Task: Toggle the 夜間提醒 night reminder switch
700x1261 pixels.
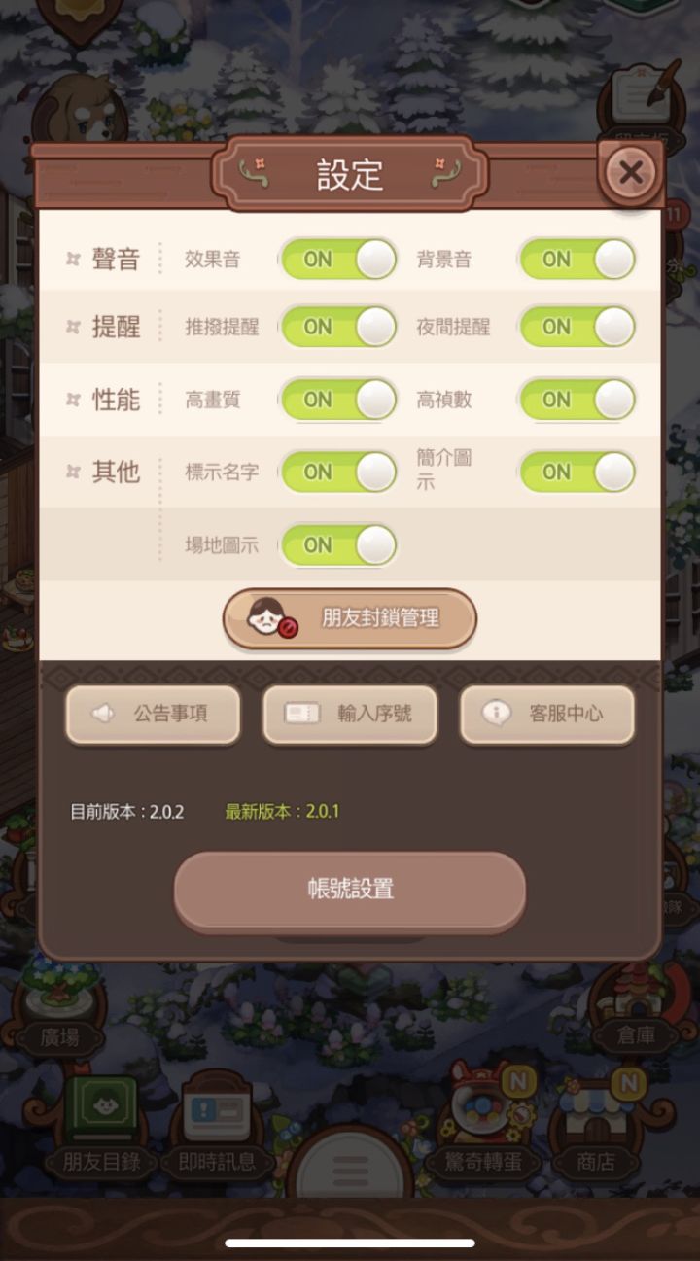Action: [x=577, y=327]
